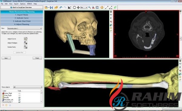The width and height of the screenshot is (182, 111).
Task: Click the Adjust Curve tool icon
Action: pos(25,39)
